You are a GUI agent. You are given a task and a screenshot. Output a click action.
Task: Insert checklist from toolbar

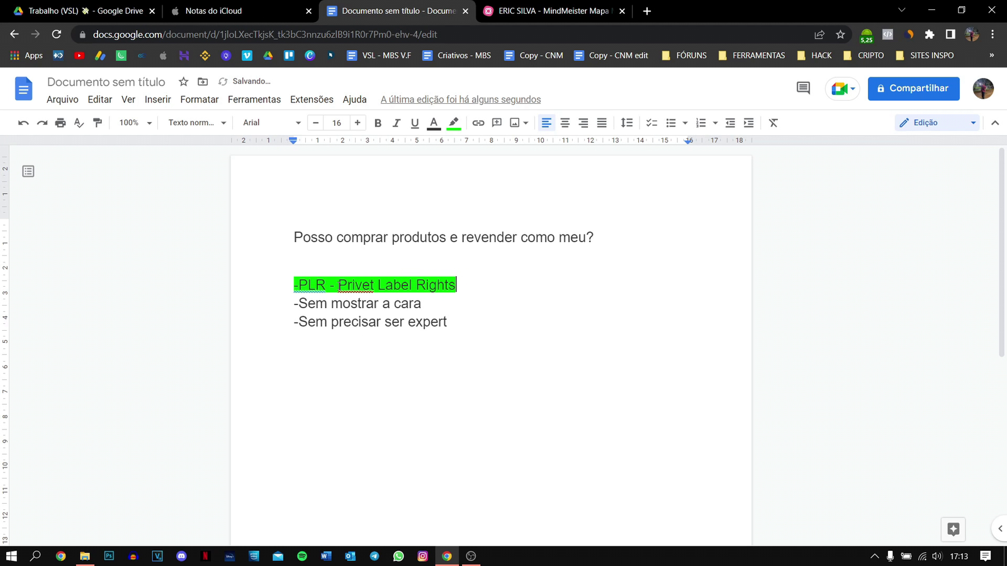(651, 123)
